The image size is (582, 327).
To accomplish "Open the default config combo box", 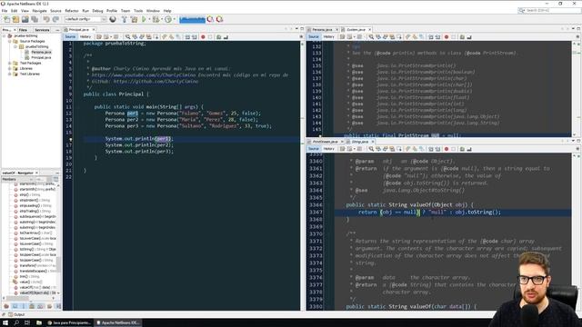I will tap(85, 19).
